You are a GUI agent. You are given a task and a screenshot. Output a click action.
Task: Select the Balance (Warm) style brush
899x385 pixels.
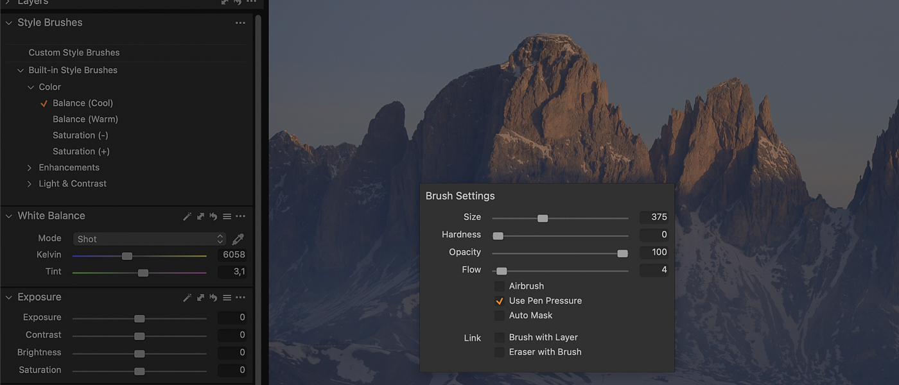click(85, 119)
